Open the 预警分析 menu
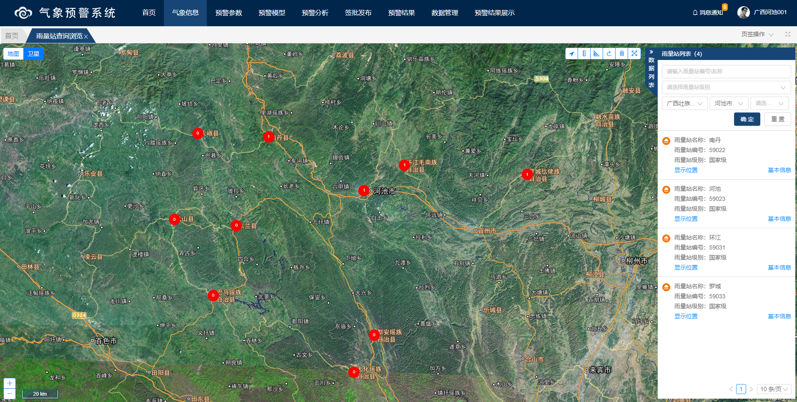This screenshot has height=402, width=797. click(315, 13)
